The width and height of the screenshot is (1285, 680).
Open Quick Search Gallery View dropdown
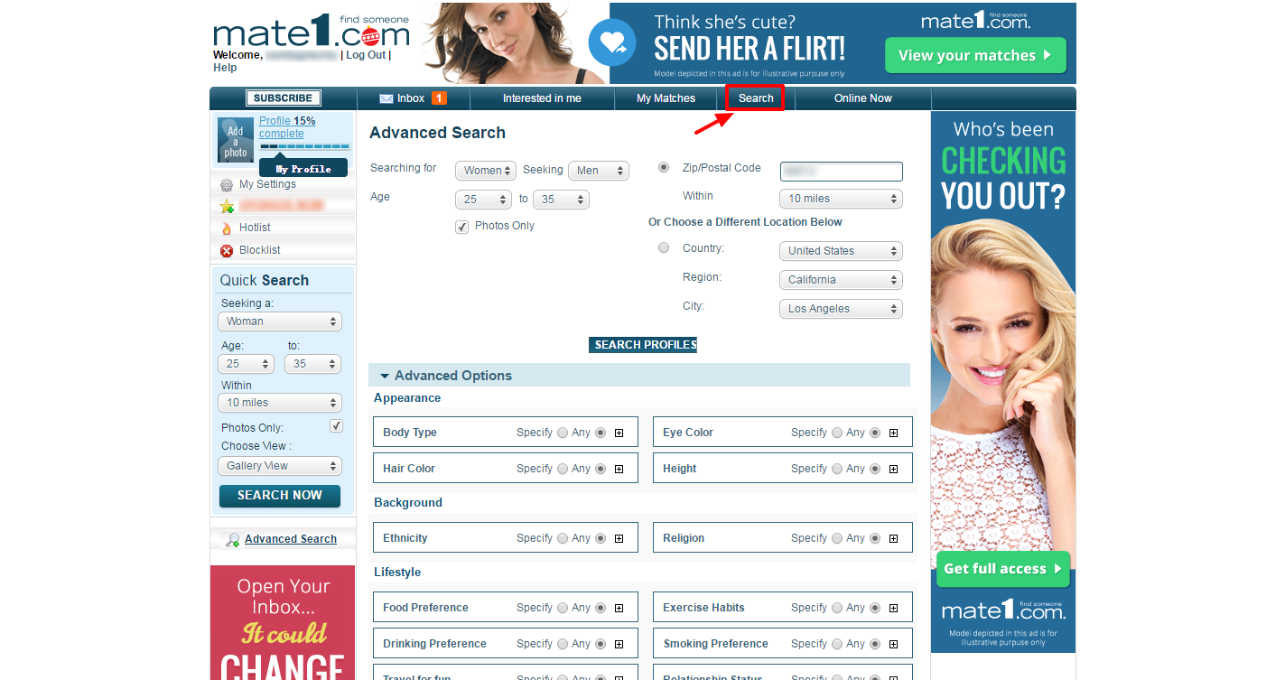280,466
